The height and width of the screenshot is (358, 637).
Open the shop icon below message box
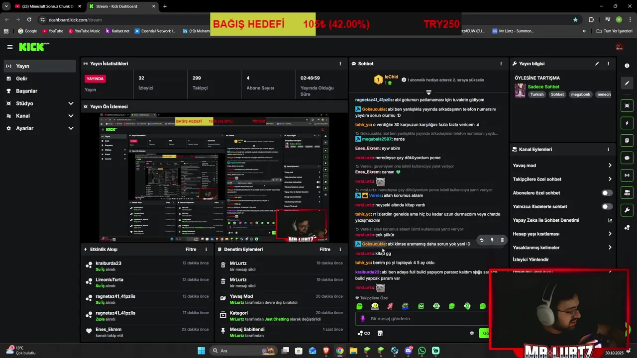click(x=380, y=333)
